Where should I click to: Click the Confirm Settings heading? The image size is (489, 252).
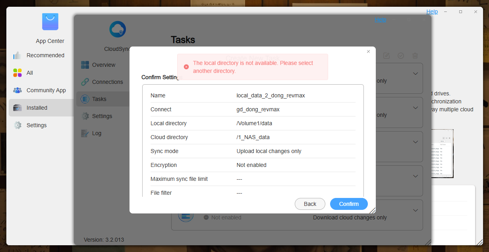pyautogui.click(x=161, y=77)
